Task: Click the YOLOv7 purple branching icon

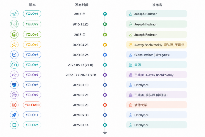Action: 14,75
